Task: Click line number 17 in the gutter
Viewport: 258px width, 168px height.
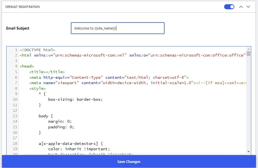Action: [x=15, y=138]
